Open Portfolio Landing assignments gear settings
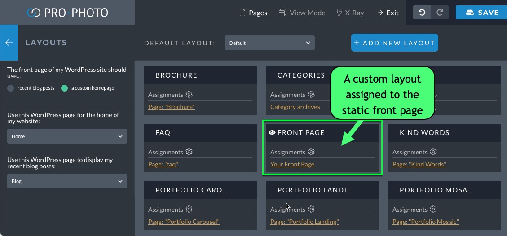The height and width of the screenshot is (236, 507). [x=311, y=209]
